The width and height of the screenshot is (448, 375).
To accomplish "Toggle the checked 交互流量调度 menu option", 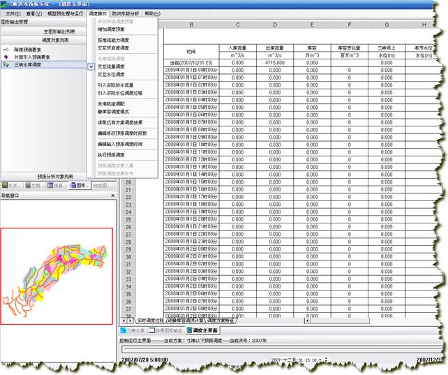I will point(111,66).
